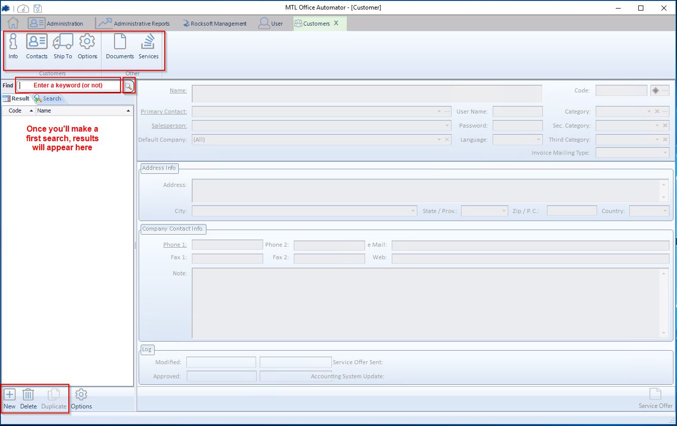Open the Services icon

149,46
